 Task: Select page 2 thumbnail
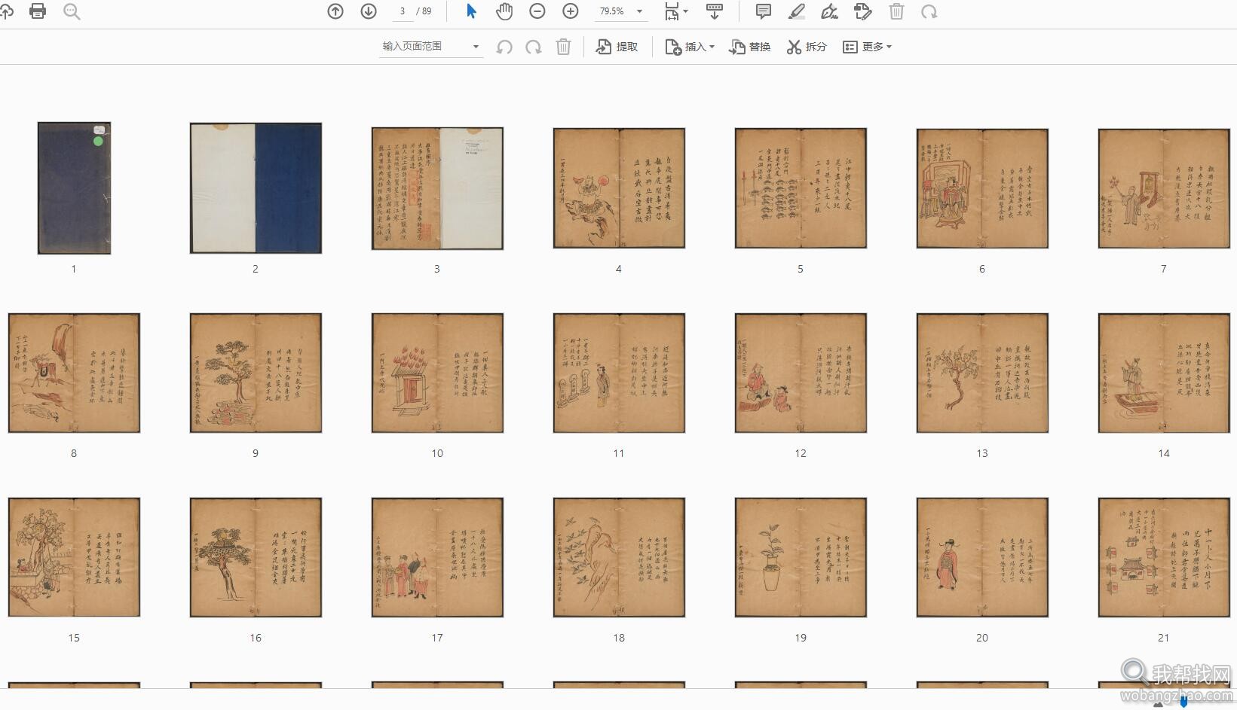tap(256, 188)
